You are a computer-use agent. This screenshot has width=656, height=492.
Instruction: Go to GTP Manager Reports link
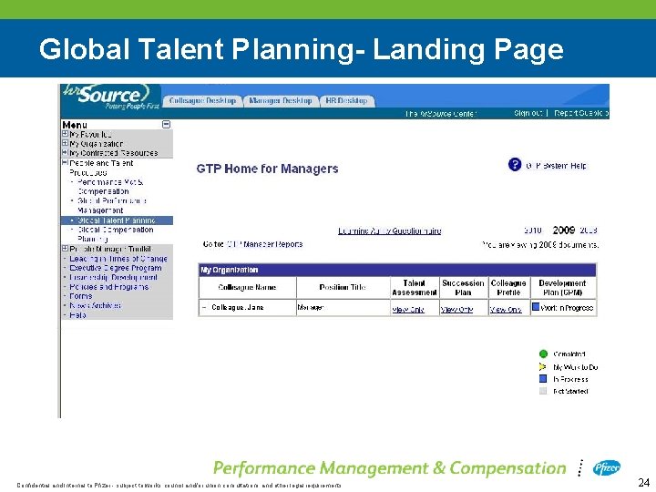coord(264,244)
